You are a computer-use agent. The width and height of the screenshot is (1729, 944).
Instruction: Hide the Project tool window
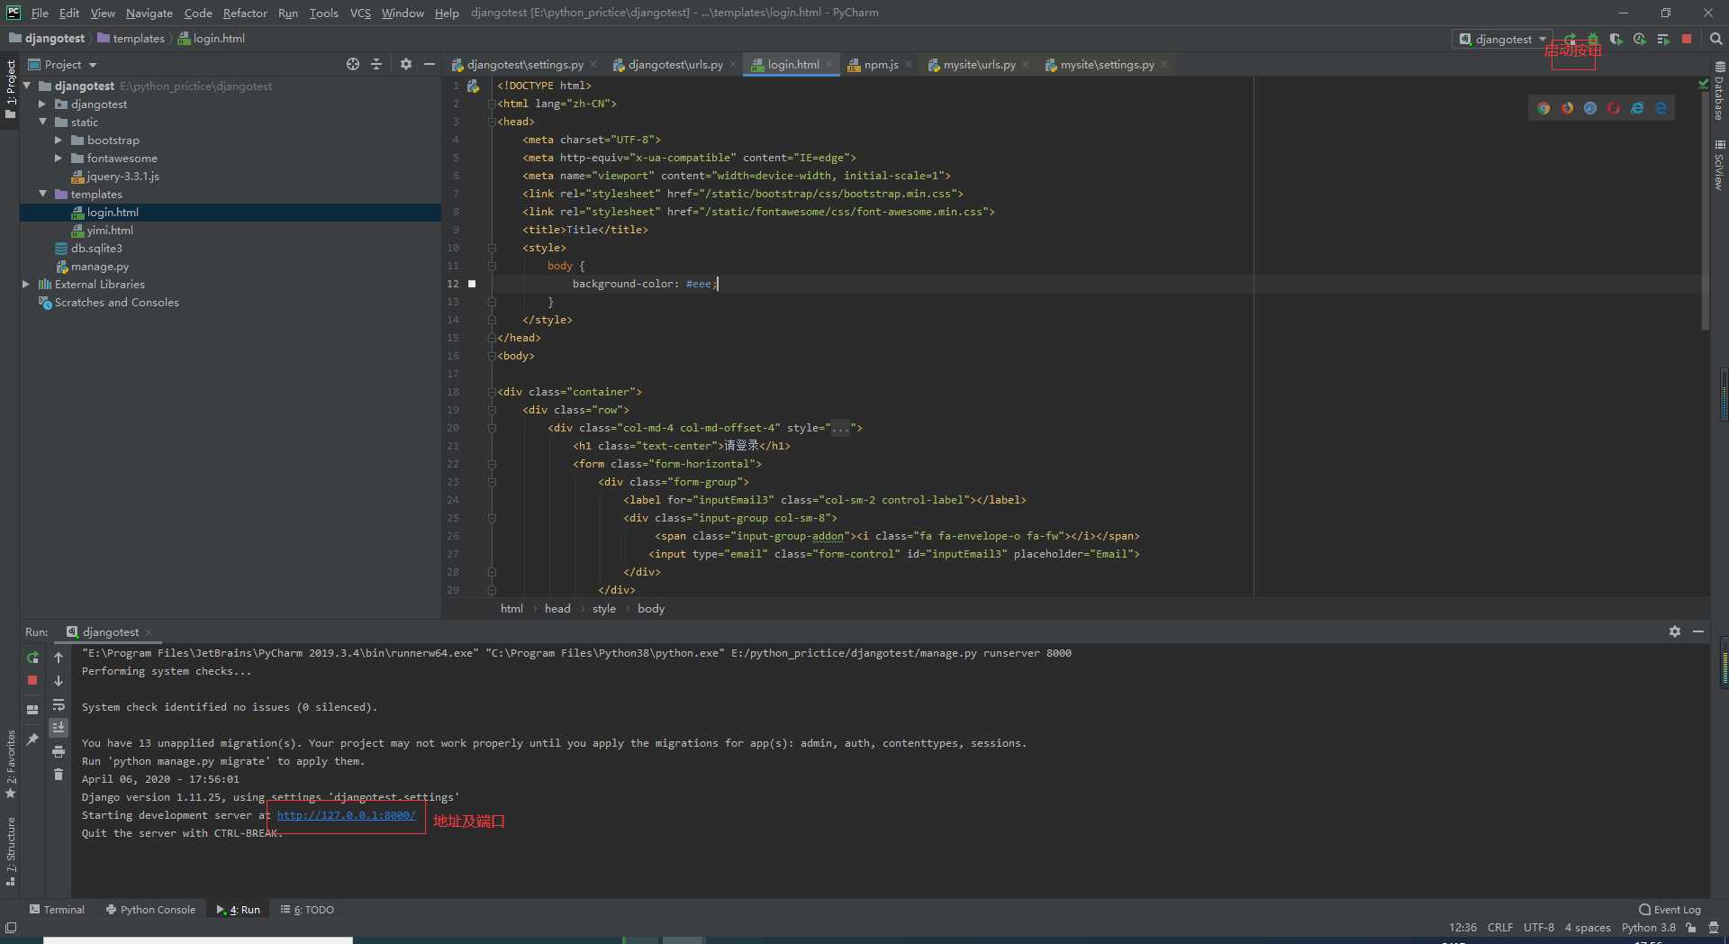coord(430,64)
